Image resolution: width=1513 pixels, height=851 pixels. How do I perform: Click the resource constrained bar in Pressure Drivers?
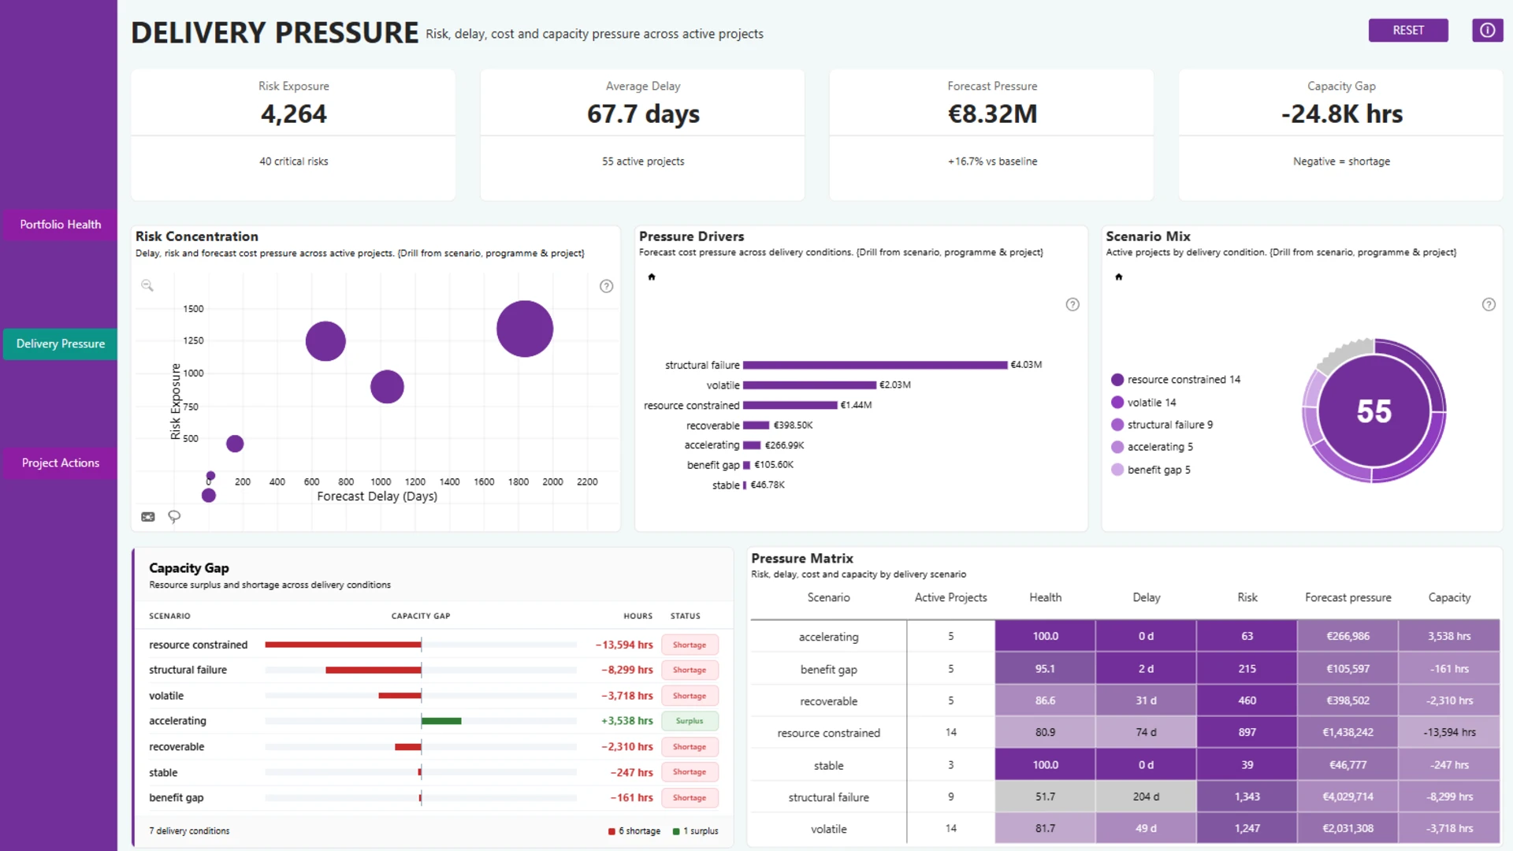[790, 405]
